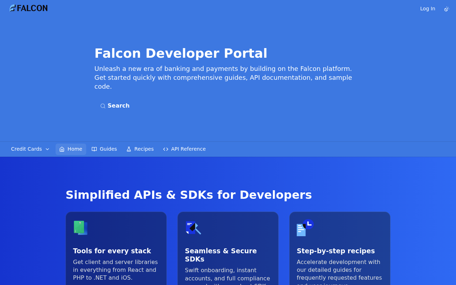Viewport: 456px width, 285px height.
Task: Open the API Reference tab
Action: coord(184,149)
